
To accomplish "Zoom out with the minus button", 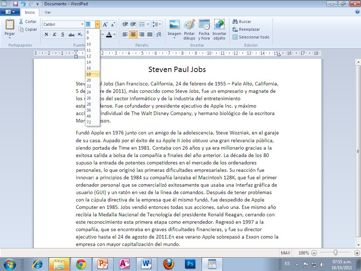I will point(314,253).
